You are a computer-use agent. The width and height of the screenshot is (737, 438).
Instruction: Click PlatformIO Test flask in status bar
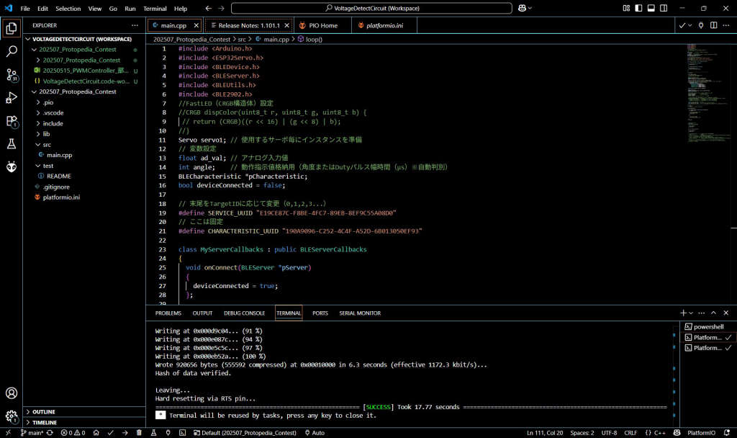tap(153, 433)
